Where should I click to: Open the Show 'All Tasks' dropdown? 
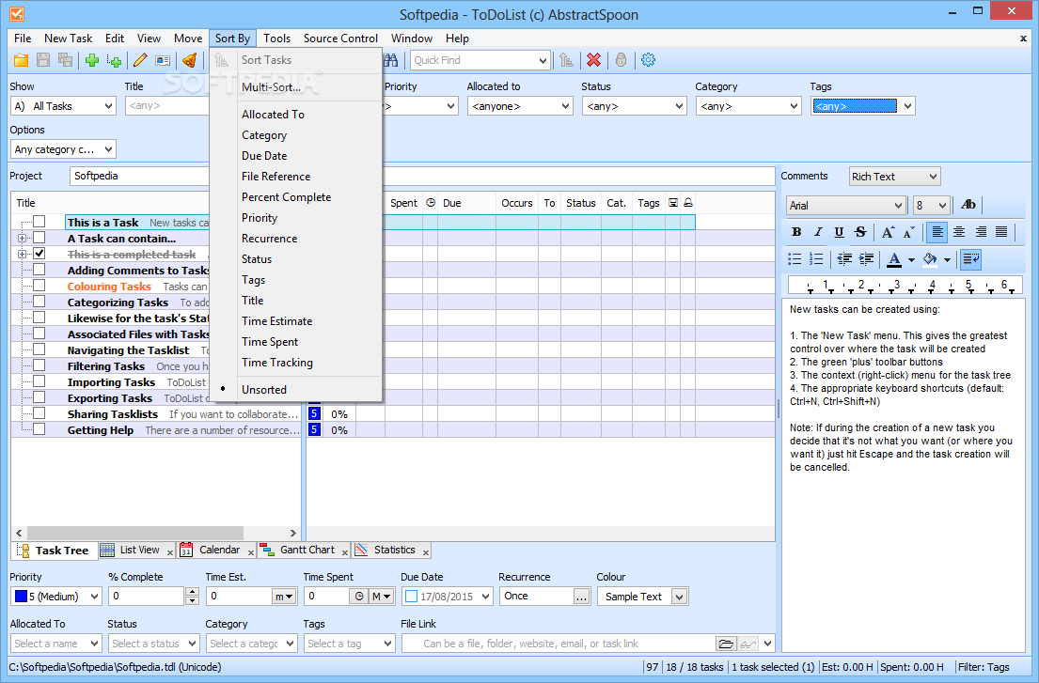[x=63, y=106]
